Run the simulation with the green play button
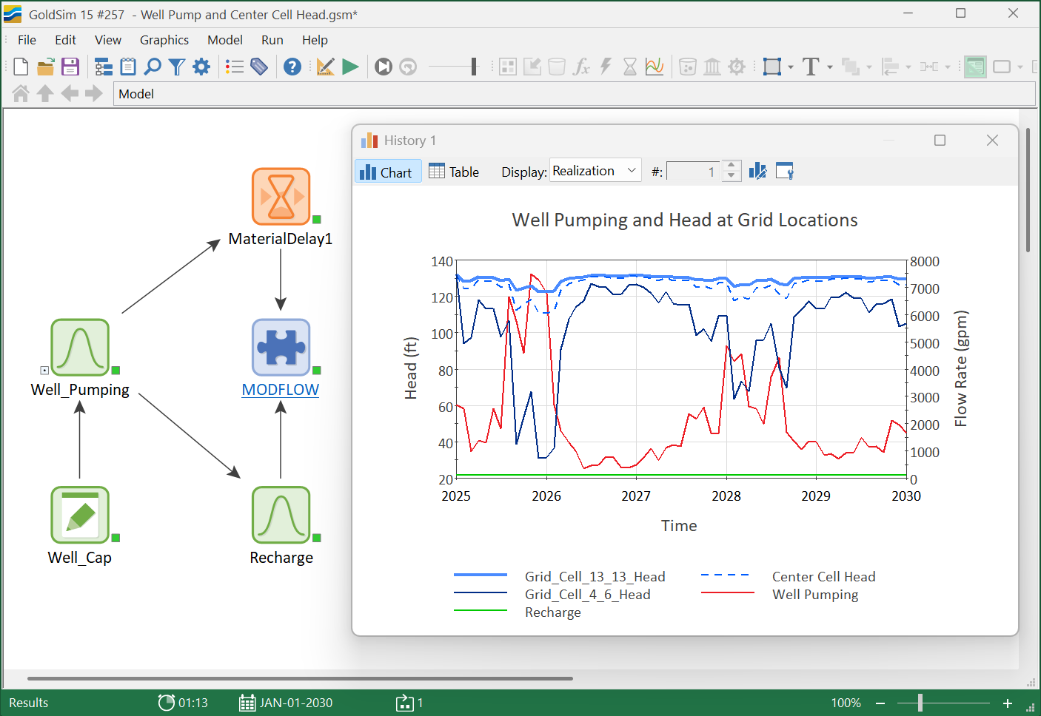 (x=350, y=67)
